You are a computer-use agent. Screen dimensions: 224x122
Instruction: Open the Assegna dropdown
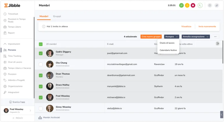pyautogui.click(x=171, y=36)
